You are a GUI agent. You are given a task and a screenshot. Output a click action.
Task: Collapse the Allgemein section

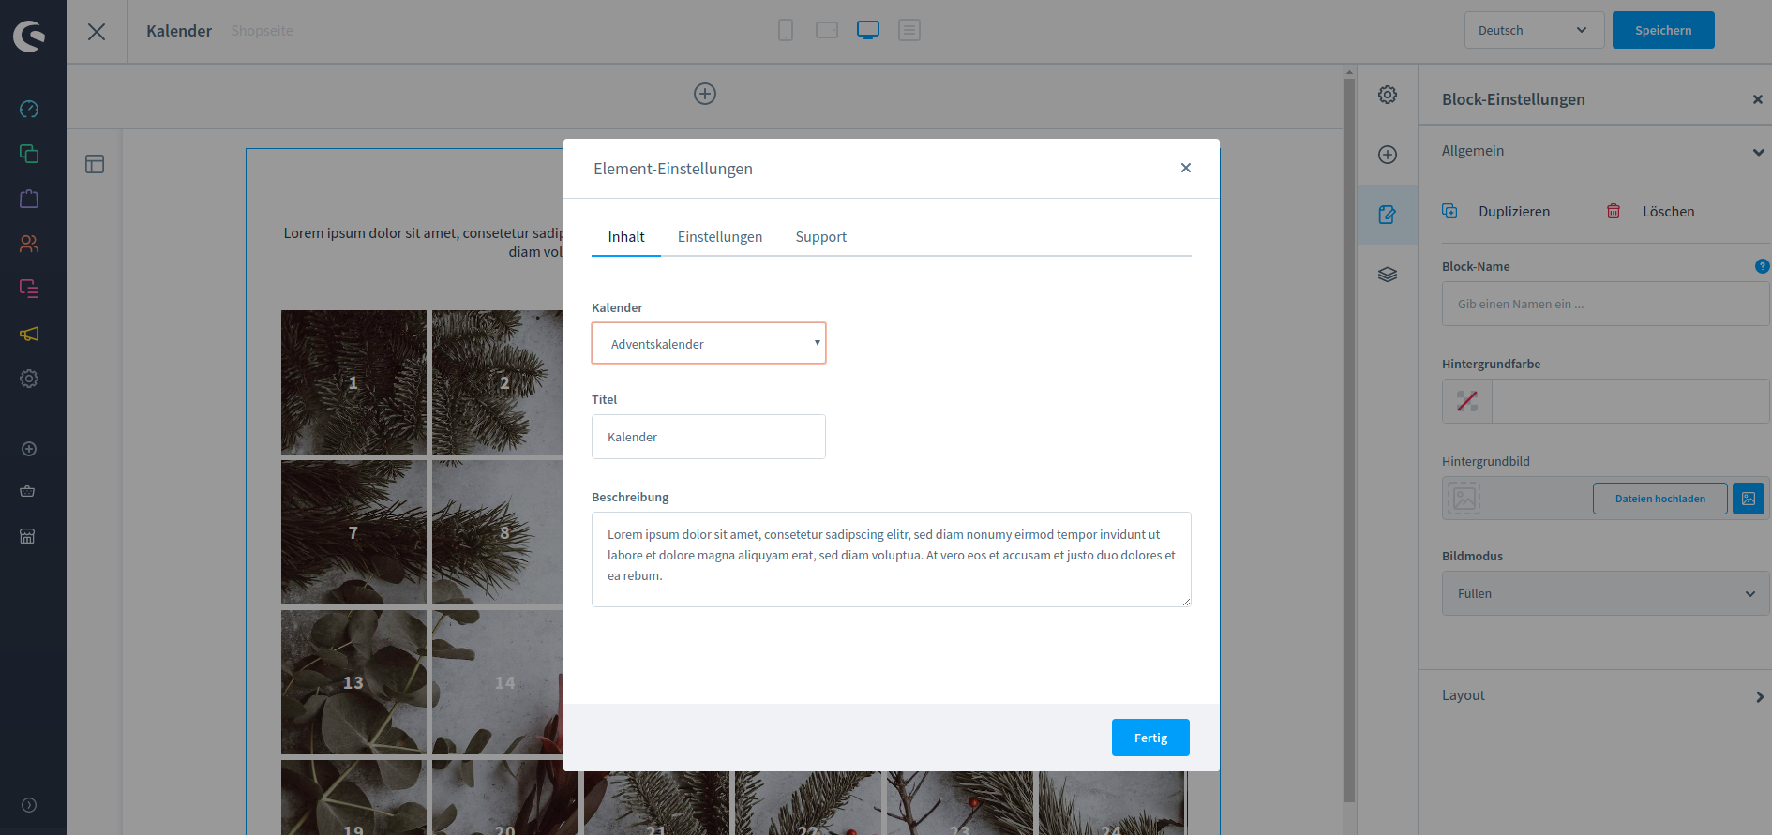click(1758, 152)
